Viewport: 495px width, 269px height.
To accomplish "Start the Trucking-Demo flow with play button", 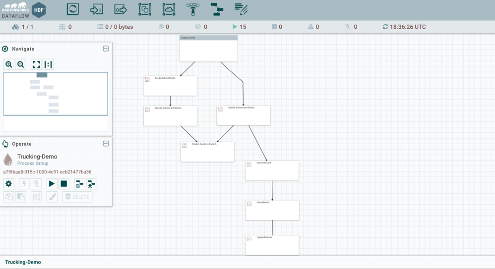I will point(52,183).
